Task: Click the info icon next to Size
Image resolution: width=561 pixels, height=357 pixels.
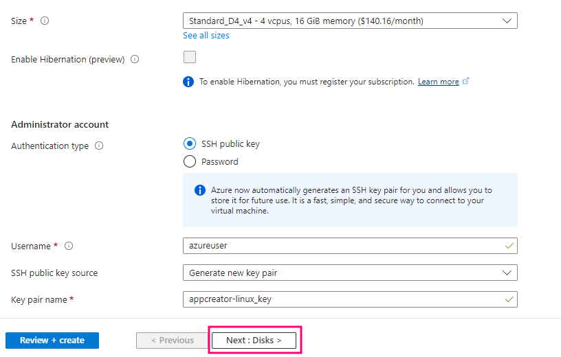Action: 45,21
